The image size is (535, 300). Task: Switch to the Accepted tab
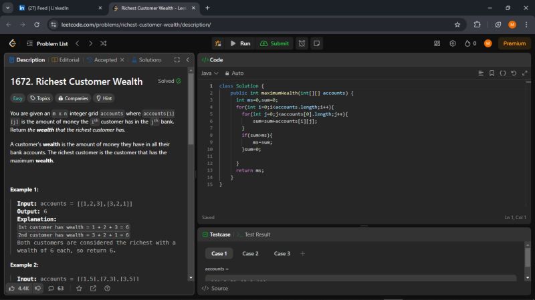[x=102, y=59]
